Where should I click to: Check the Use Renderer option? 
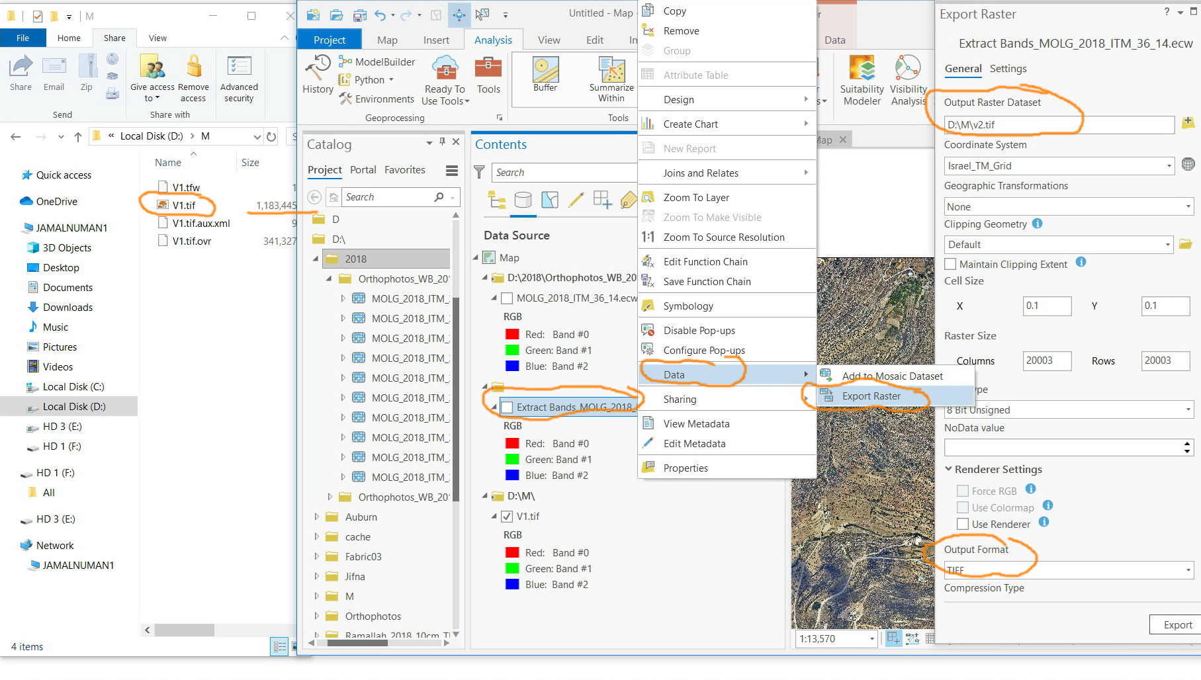963,524
